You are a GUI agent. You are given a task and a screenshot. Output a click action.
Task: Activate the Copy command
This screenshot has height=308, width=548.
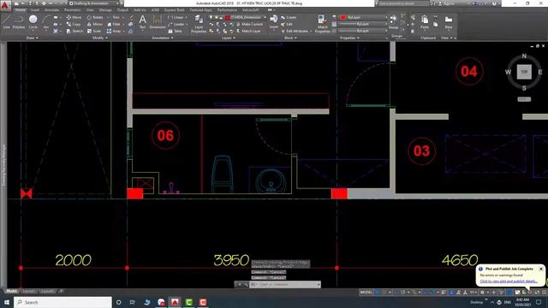(x=74, y=24)
